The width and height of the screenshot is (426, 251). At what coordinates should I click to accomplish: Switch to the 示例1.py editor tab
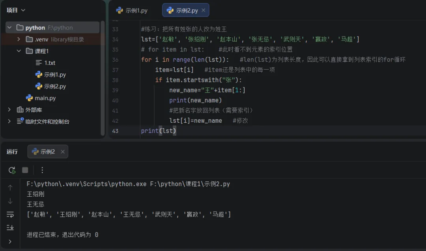point(132,11)
